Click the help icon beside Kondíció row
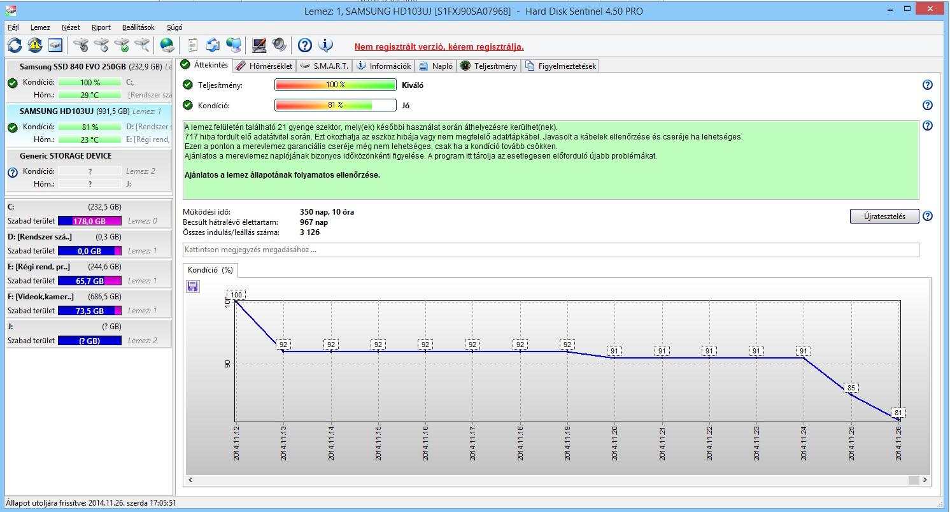The width and height of the screenshot is (950, 512). pos(928,105)
